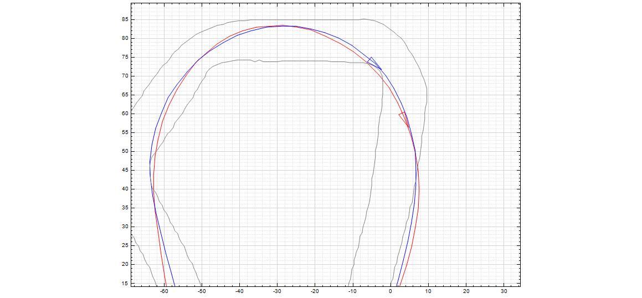Select the 30 label on the vertical axis
This screenshot has width=642, height=298.
pyautogui.click(x=124, y=227)
